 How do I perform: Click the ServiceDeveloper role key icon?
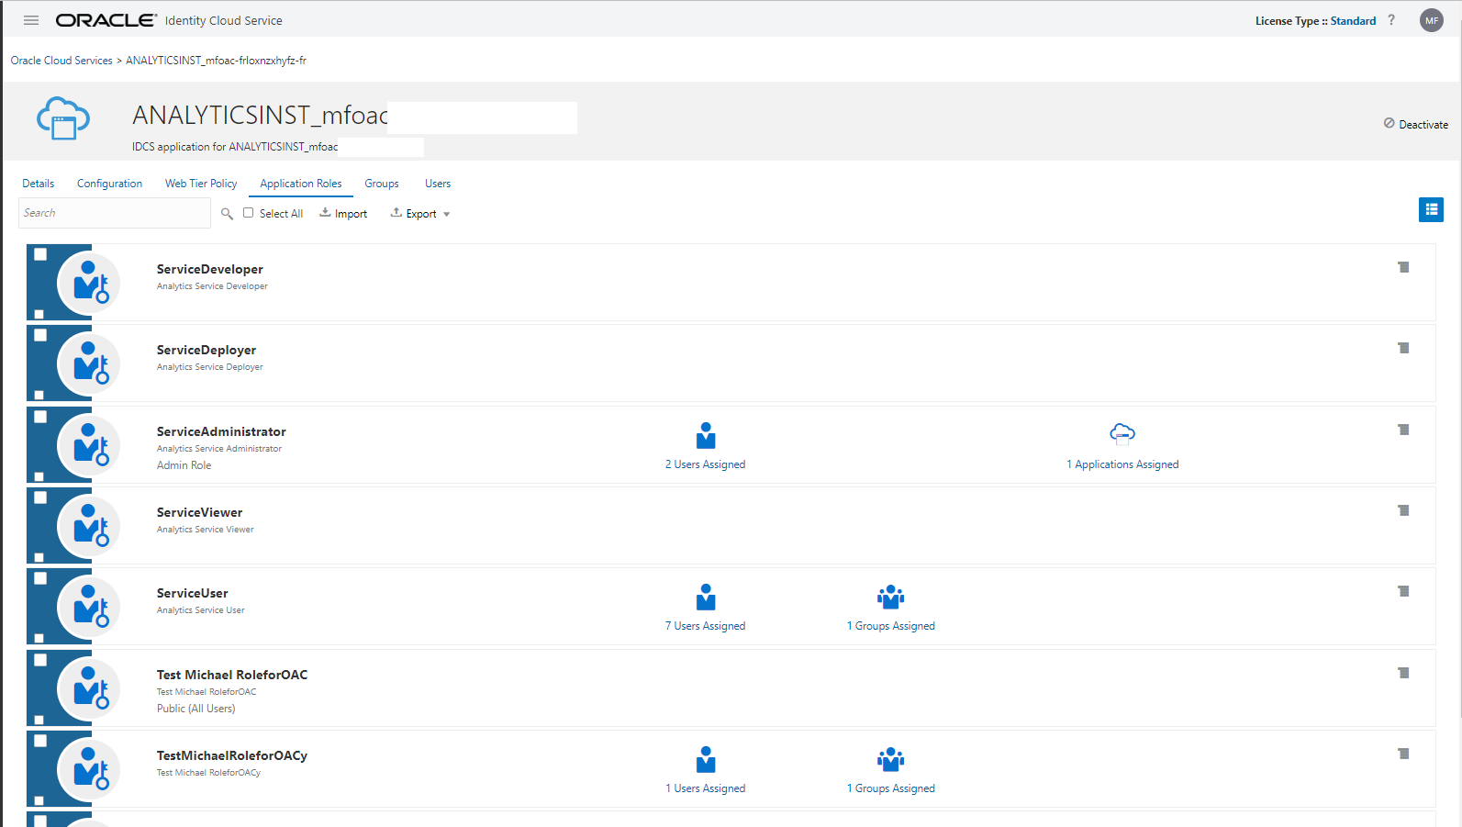tap(89, 282)
